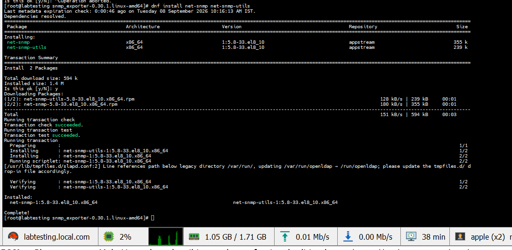Click the Running scriptlet: net-snmp line
This screenshot has width=512, height=250.
pyautogui.click(x=81, y=161)
